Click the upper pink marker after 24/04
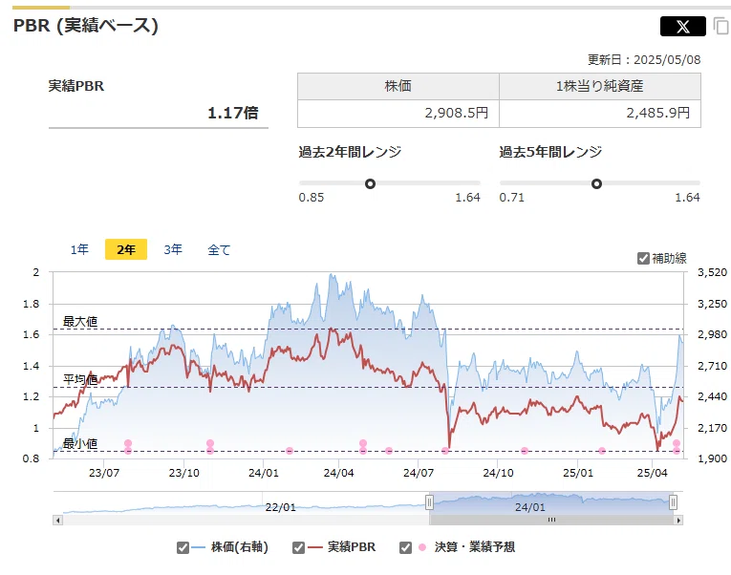Image resolution: width=731 pixels, height=575 pixels. pyautogui.click(x=363, y=443)
